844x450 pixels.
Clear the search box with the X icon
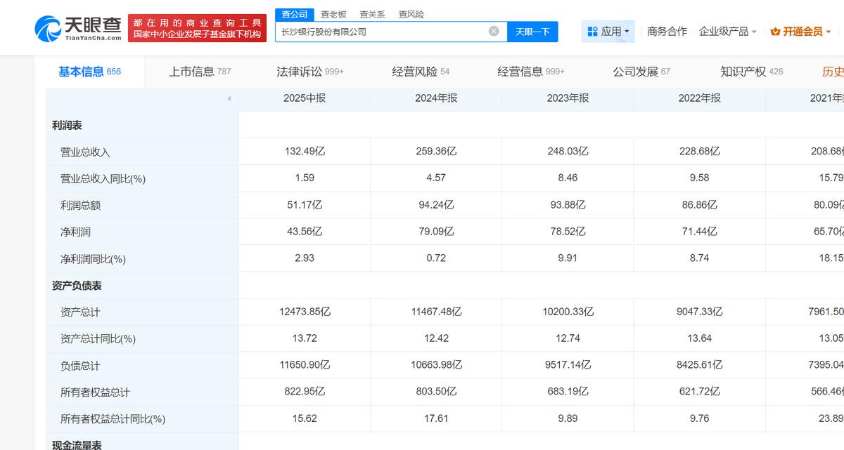(x=494, y=31)
